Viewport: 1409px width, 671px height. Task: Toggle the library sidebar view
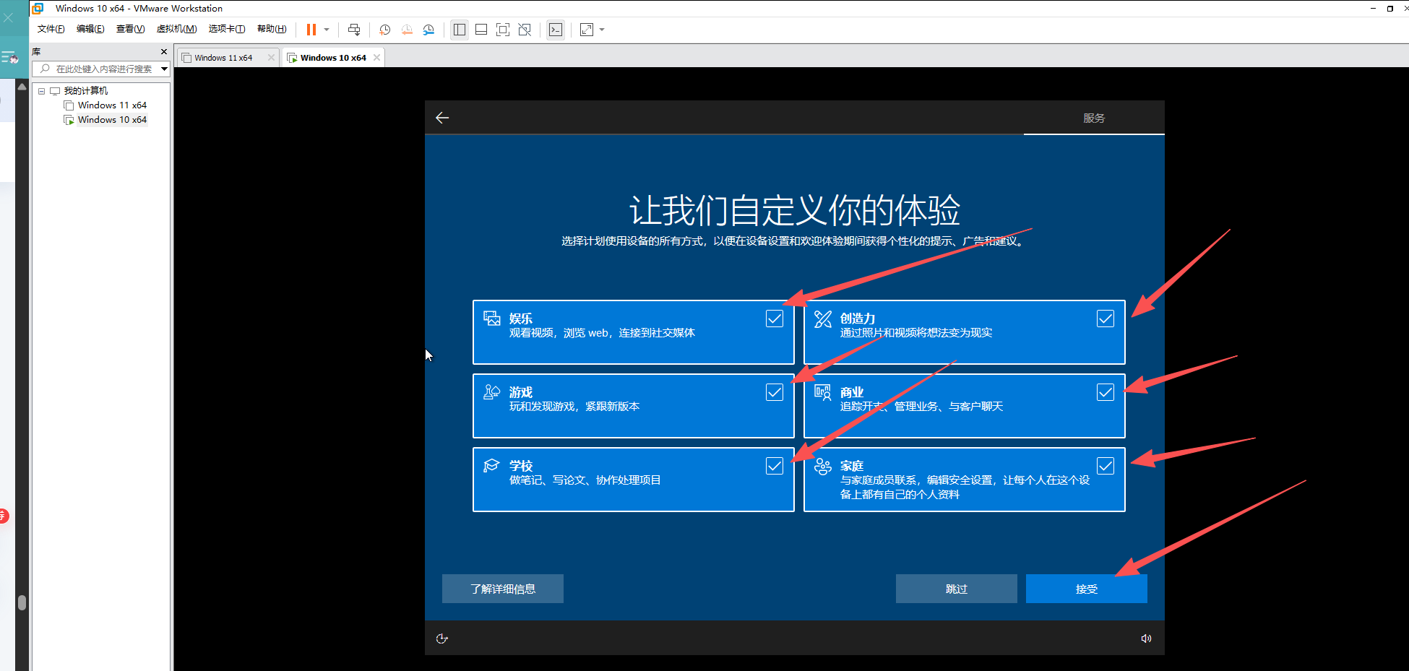coord(460,30)
